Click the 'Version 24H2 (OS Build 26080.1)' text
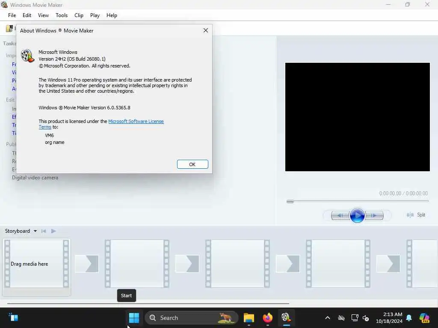The width and height of the screenshot is (438, 328). point(72,59)
